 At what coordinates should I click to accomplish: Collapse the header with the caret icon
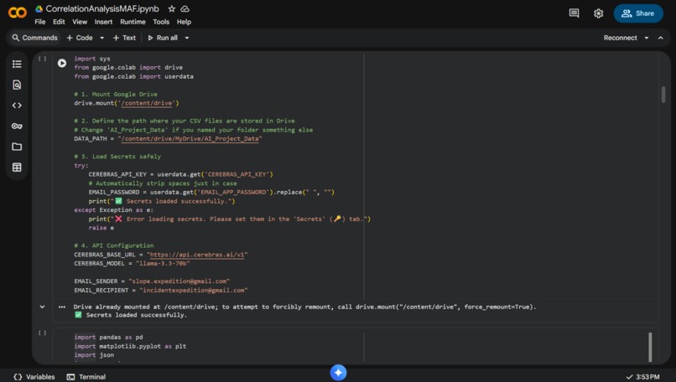pyautogui.click(x=660, y=38)
